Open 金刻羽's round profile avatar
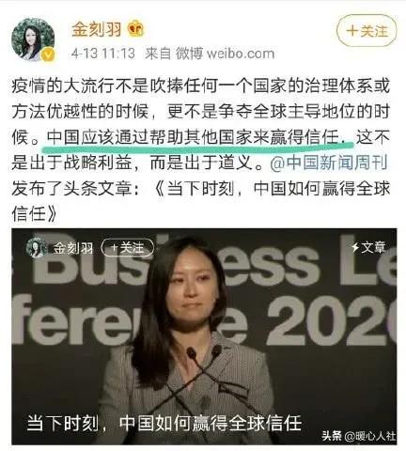The image size is (406, 451). click(33, 39)
